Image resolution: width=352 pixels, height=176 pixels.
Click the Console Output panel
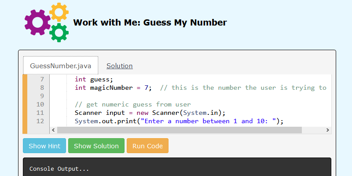click(x=177, y=167)
